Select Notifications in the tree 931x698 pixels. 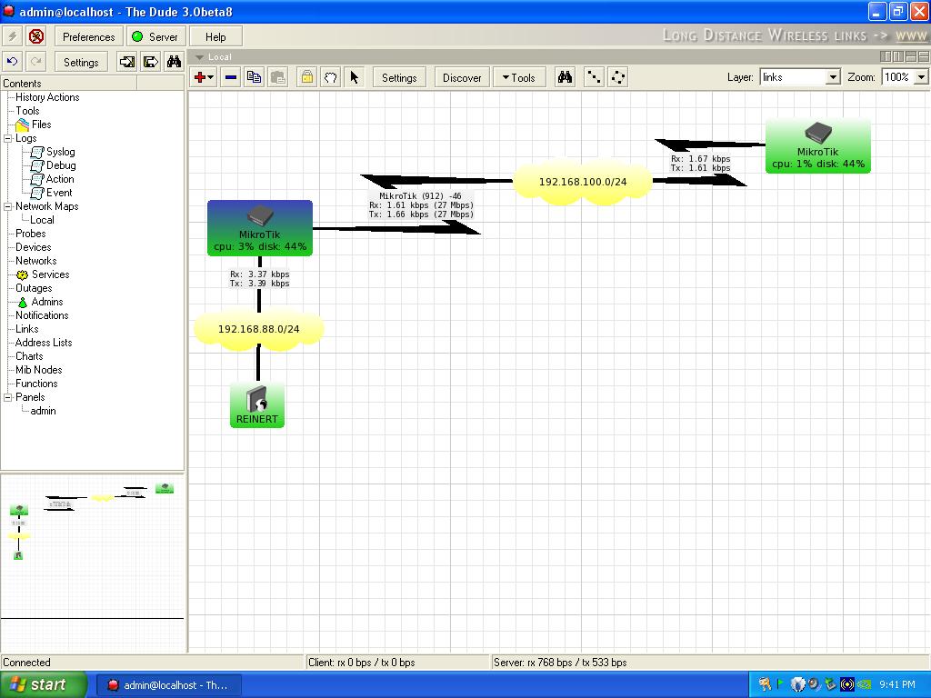(42, 315)
